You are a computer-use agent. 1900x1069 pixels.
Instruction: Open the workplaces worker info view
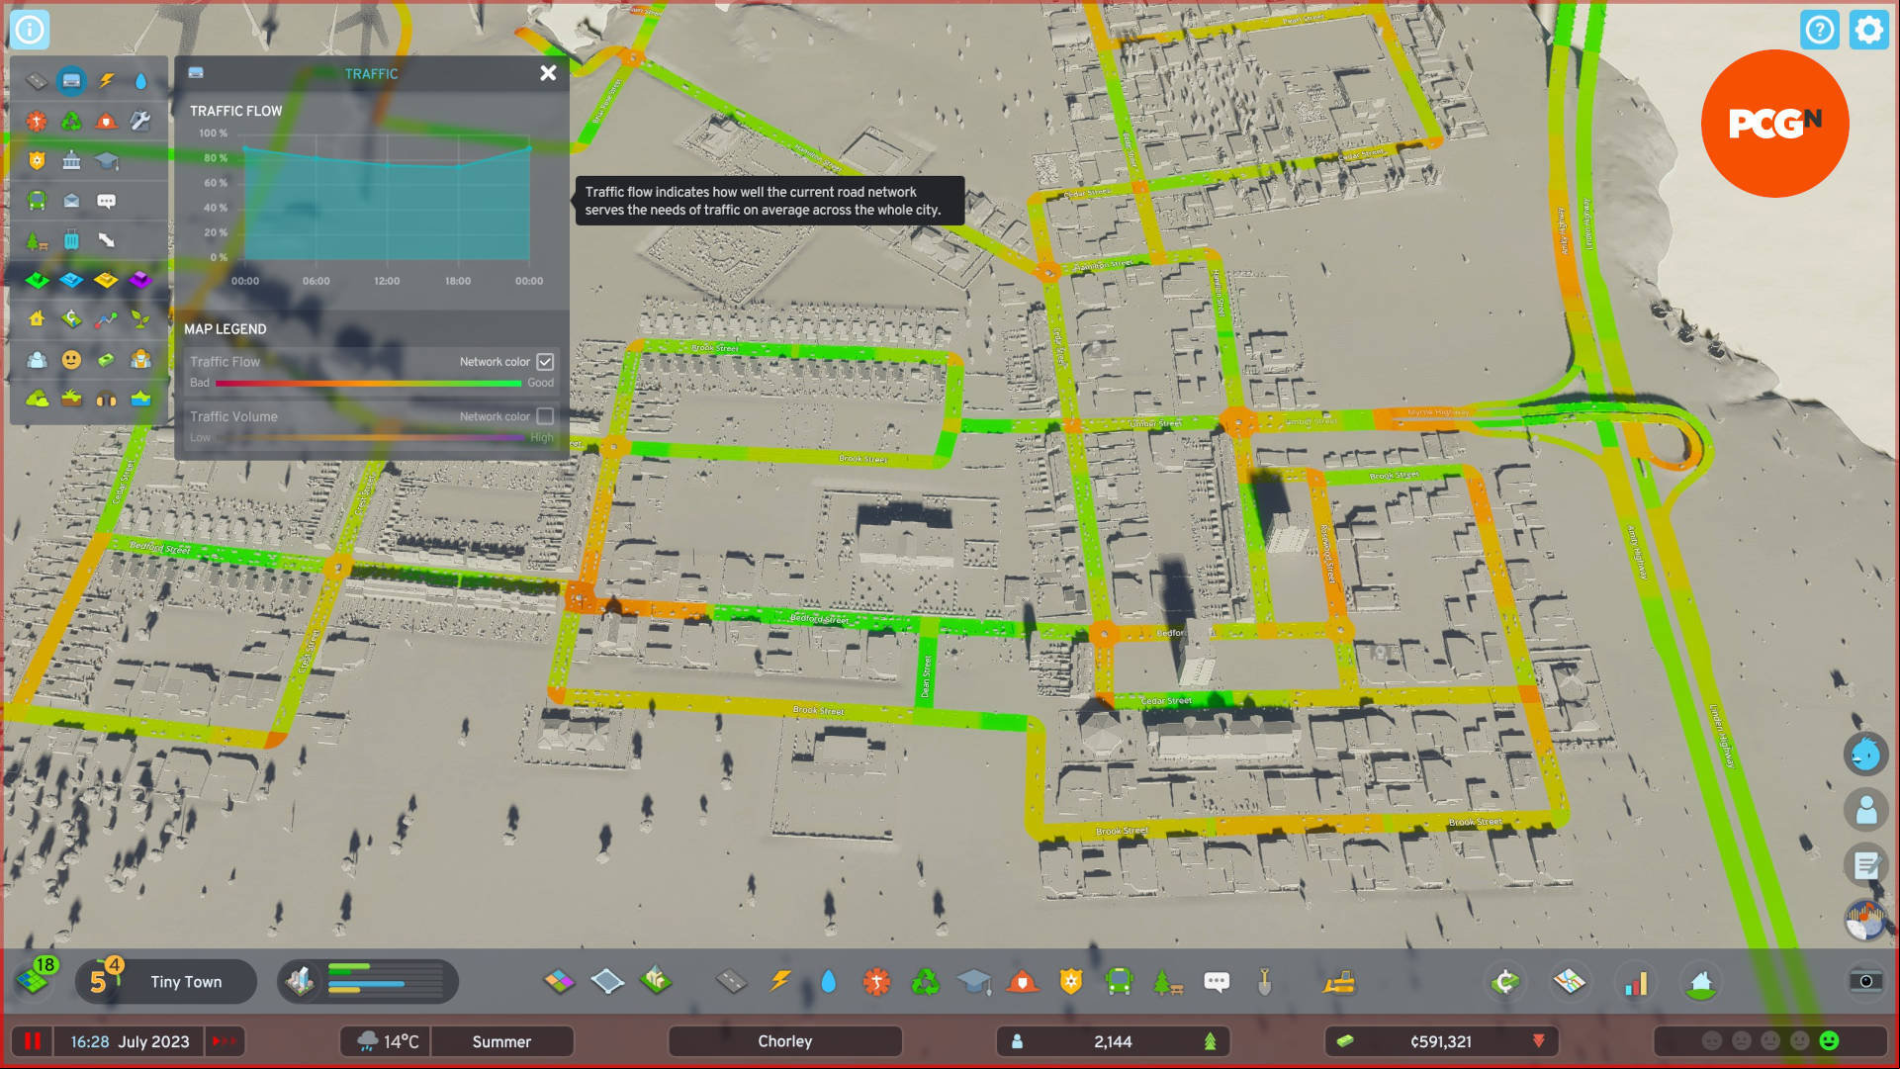coord(140,359)
